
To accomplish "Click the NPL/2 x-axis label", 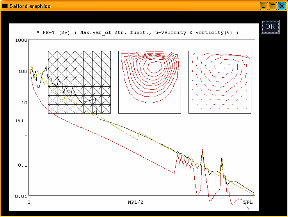I will pyautogui.click(x=135, y=202).
